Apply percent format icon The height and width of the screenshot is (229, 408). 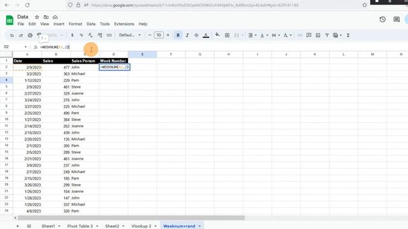[81, 36]
